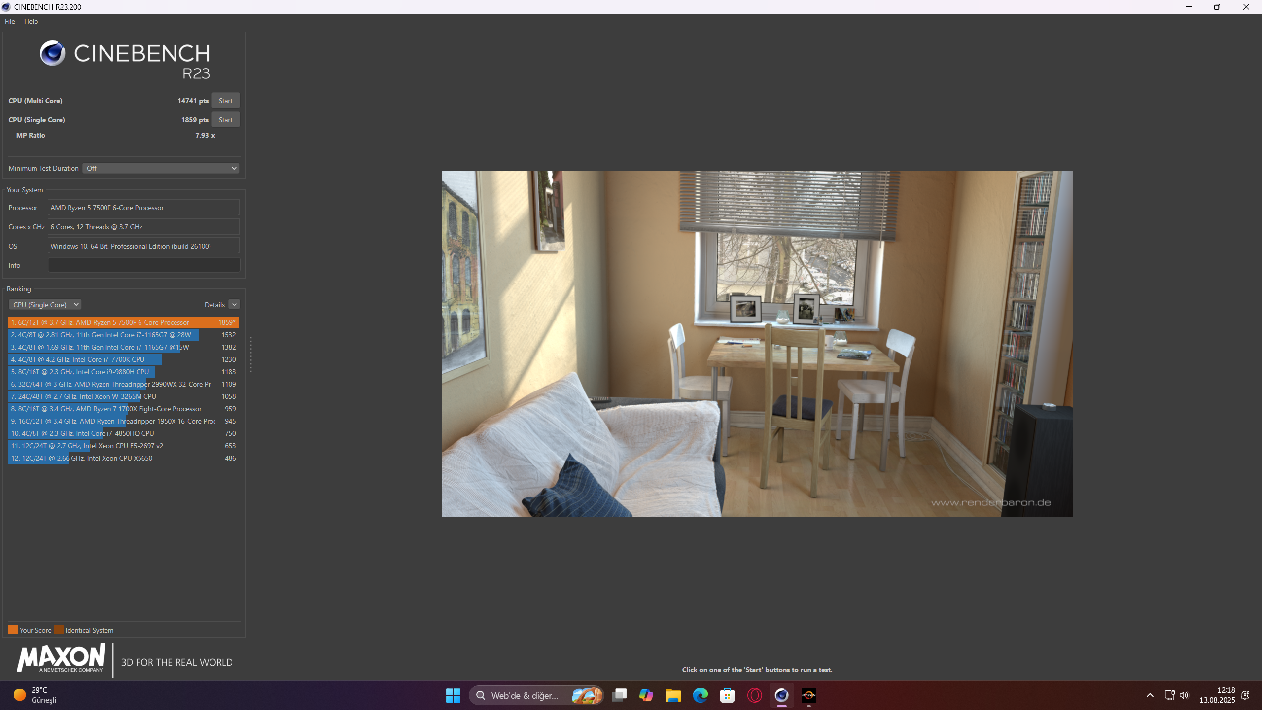
Task: Click the empty Info field
Action: (143, 265)
